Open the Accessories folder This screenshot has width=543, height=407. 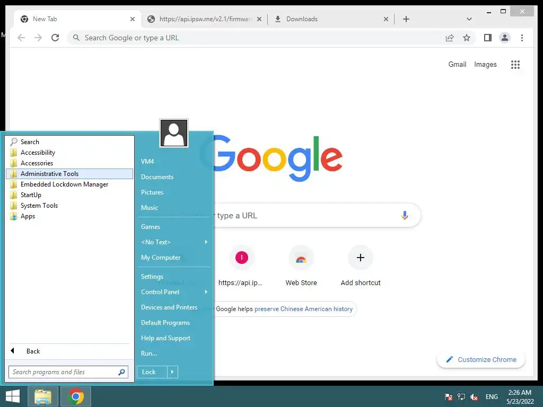[69, 163]
